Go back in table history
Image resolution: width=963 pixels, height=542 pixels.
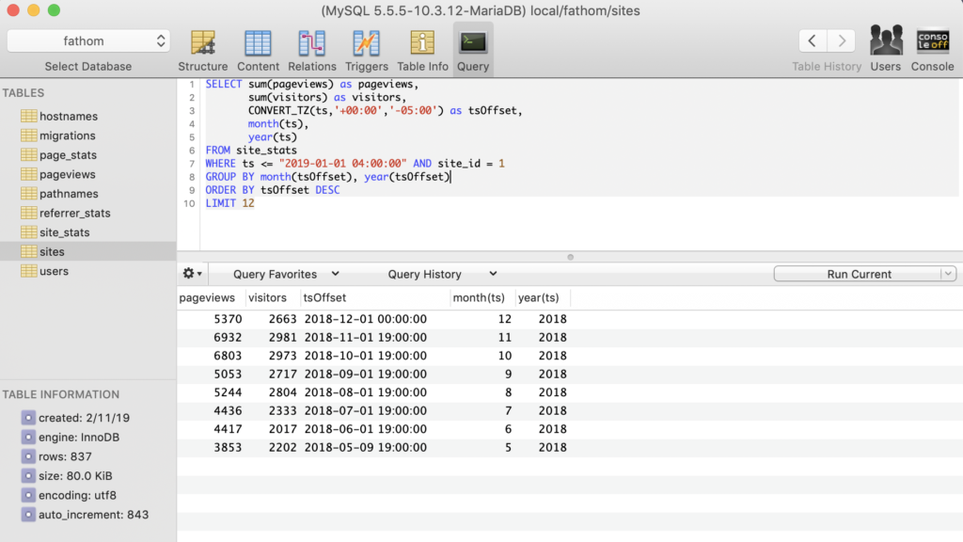point(813,41)
